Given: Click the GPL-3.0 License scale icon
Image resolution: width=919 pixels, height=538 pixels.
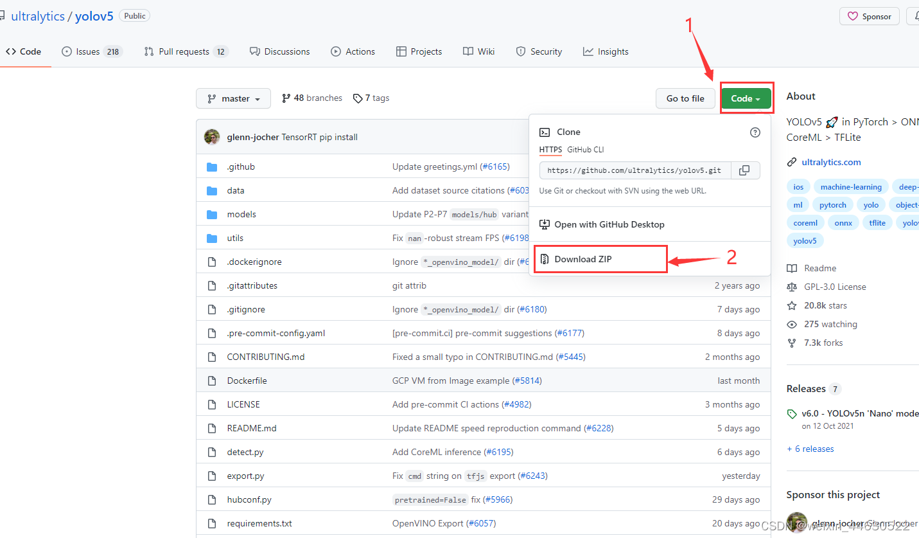Looking at the screenshot, I should 792,287.
